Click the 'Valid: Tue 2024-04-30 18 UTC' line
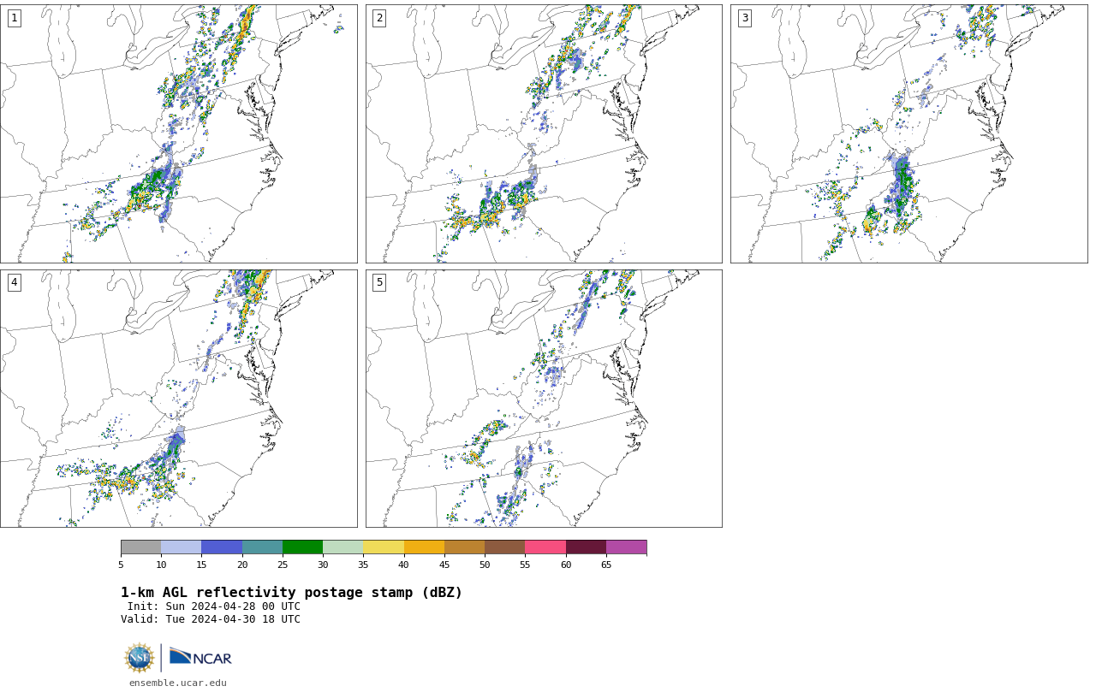The height and width of the screenshot is (692, 1096). 211,619
